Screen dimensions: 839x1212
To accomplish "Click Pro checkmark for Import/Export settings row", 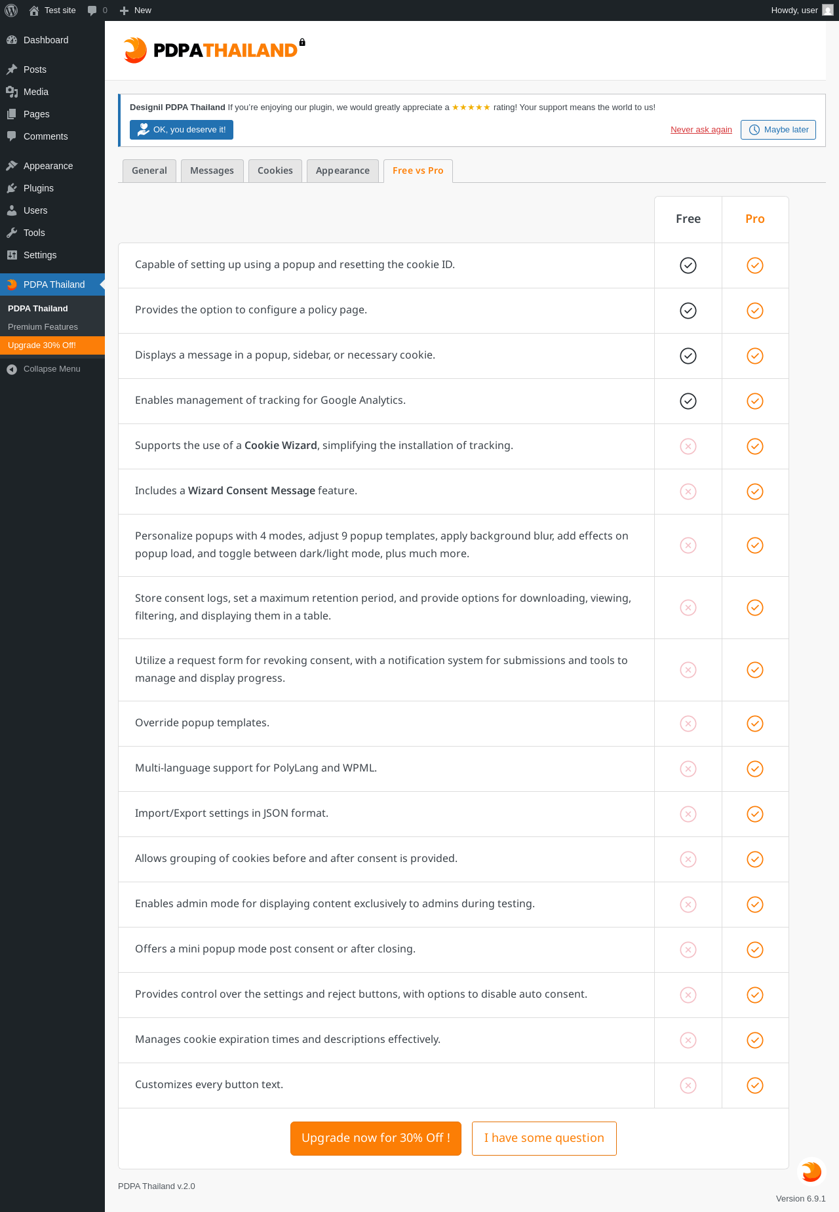I will point(755,814).
